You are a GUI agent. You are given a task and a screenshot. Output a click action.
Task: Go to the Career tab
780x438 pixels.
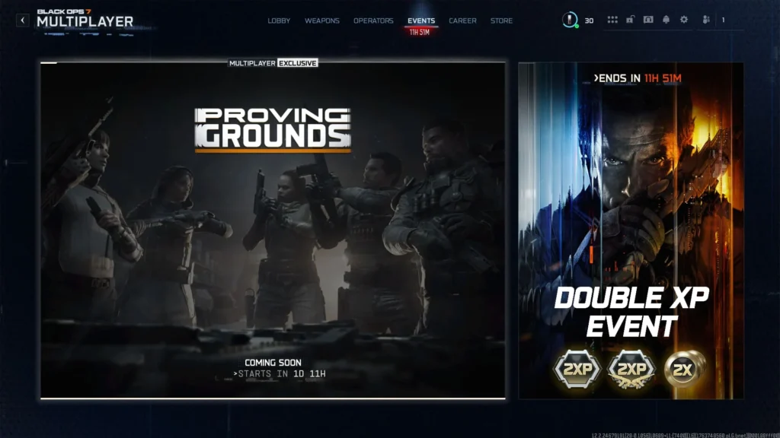(462, 21)
